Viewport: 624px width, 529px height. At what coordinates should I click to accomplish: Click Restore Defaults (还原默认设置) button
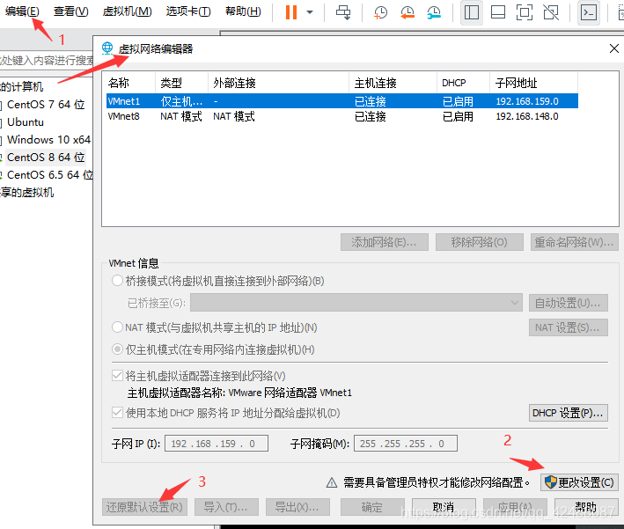click(144, 507)
